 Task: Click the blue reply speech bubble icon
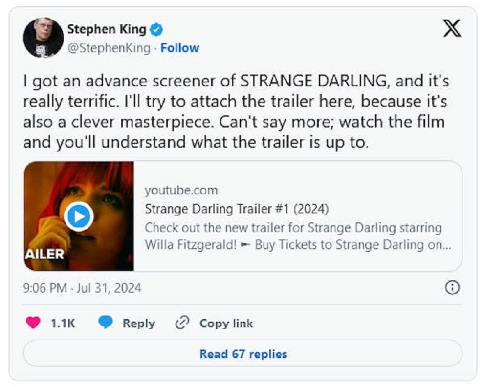[x=106, y=322]
